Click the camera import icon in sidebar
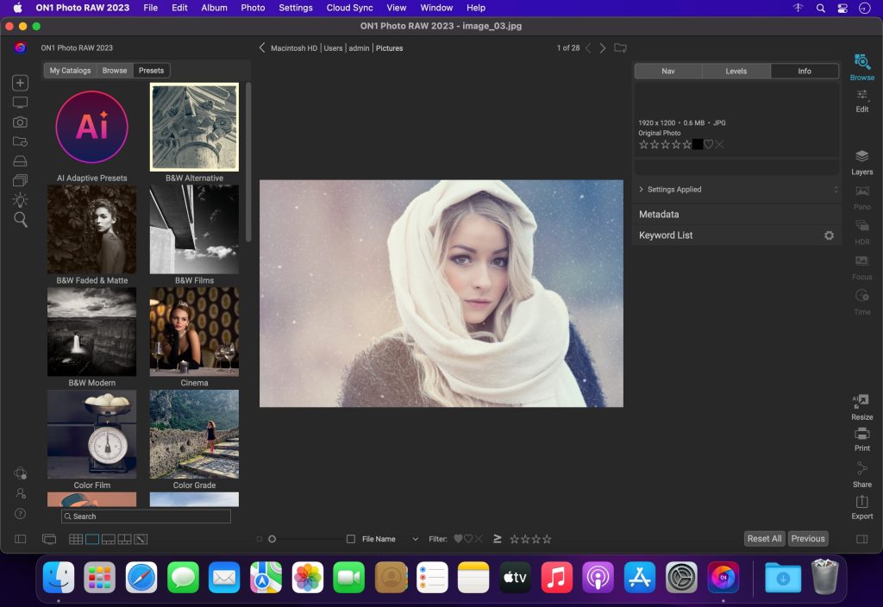 (19, 122)
